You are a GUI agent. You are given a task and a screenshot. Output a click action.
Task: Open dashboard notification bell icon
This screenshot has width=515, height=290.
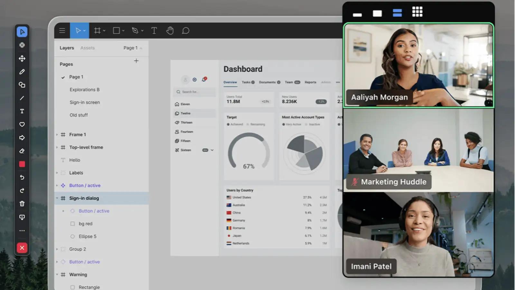click(204, 79)
